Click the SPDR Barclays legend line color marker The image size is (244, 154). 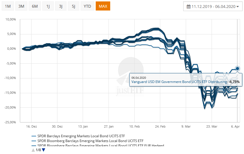34,136
